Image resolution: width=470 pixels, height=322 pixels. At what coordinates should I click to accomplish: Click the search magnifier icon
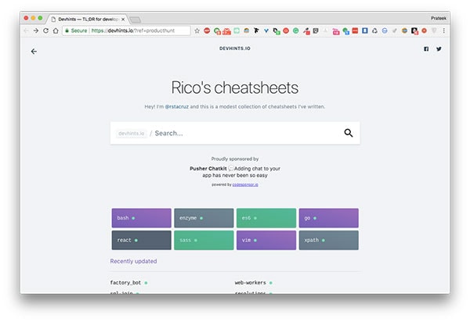click(349, 133)
